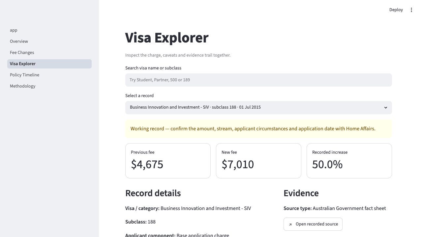Screen dimensions: 422x237
Task: Click the Deploy button
Action: click(396, 10)
